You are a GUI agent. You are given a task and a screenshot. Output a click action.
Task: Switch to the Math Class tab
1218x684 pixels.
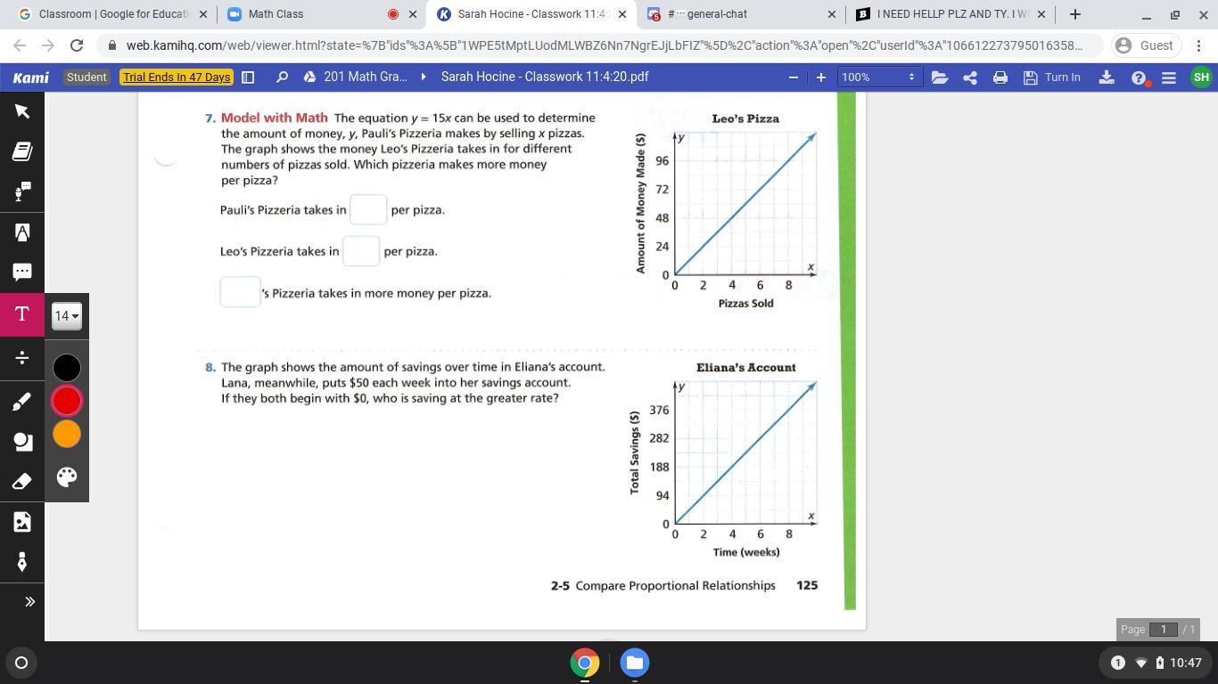point(321,14)
